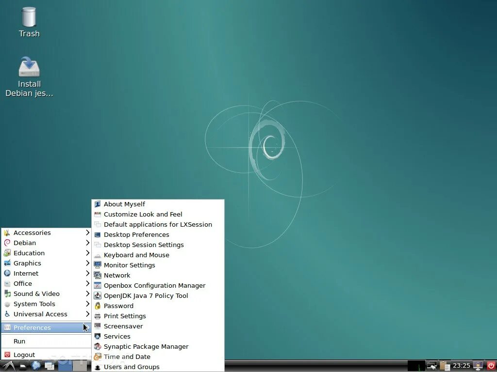Viewport: 497px width, 372px height.
Task: Click the Internet globe category icon
Action: [x=7, y=273]
